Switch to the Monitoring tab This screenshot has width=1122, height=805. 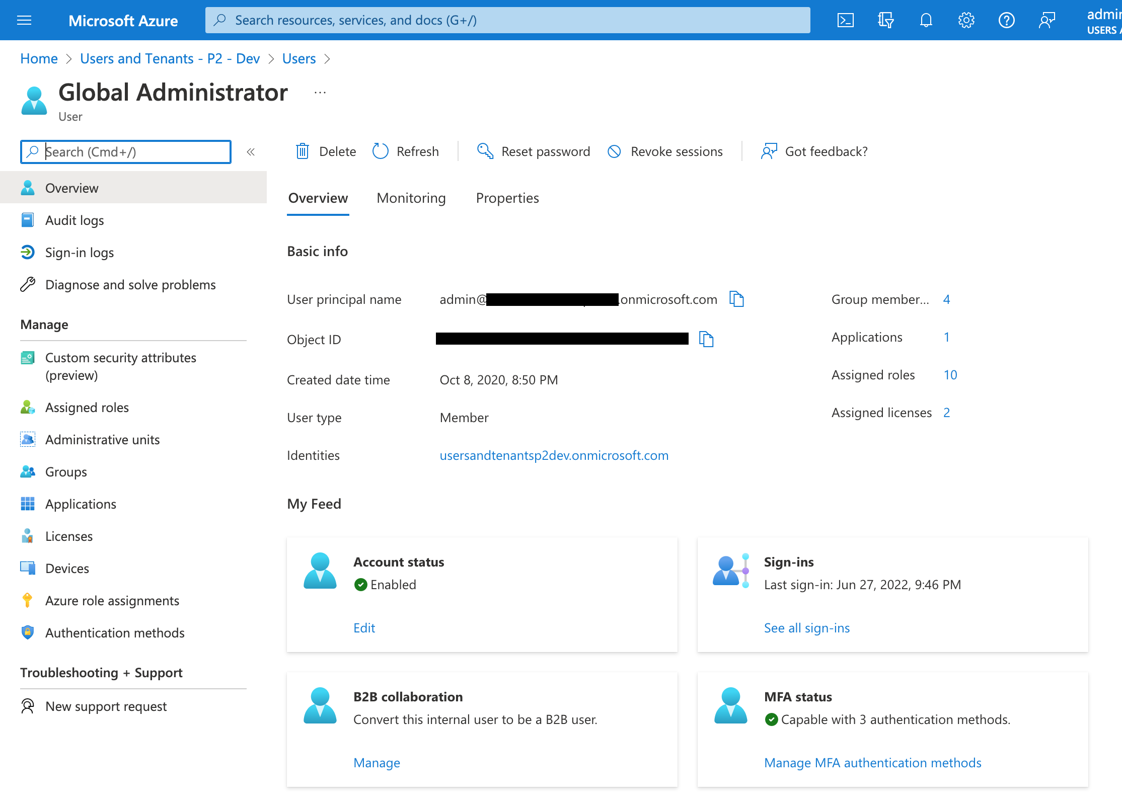411,198
